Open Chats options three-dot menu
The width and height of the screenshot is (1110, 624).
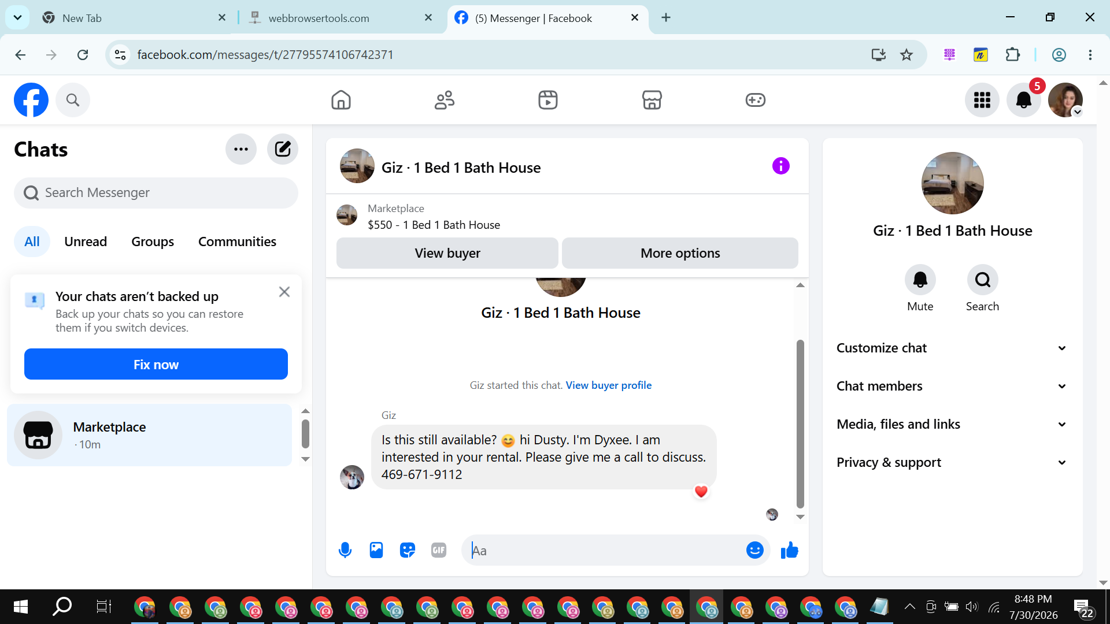pos(241,149)
